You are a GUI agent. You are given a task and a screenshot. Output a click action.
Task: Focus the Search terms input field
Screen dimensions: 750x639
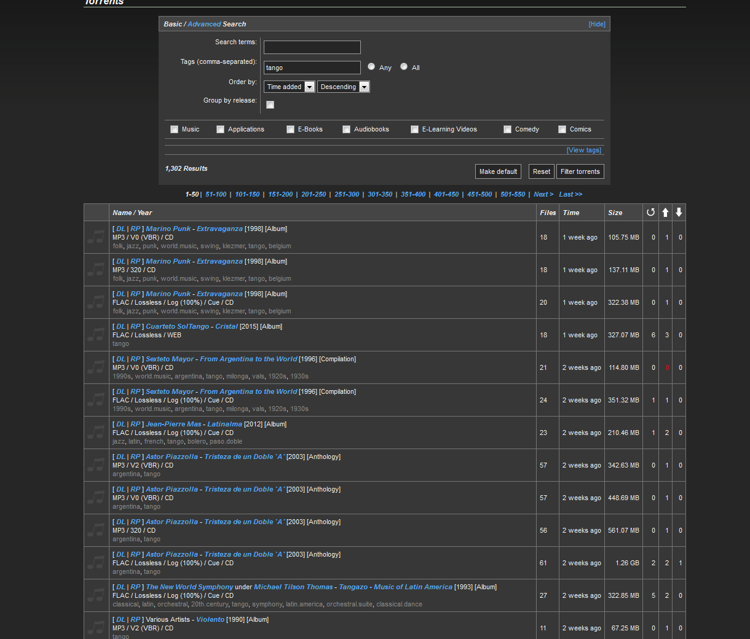point(312,47)
